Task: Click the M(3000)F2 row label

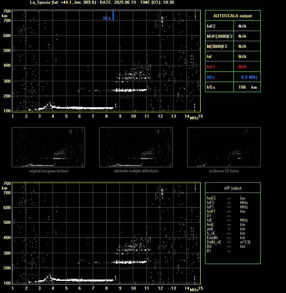Action: pos(217,46)
